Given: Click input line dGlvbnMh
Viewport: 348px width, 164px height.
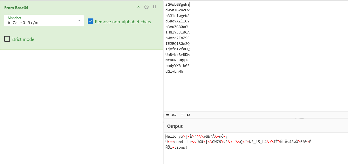Looking at the screenshot, I should 174,72.
